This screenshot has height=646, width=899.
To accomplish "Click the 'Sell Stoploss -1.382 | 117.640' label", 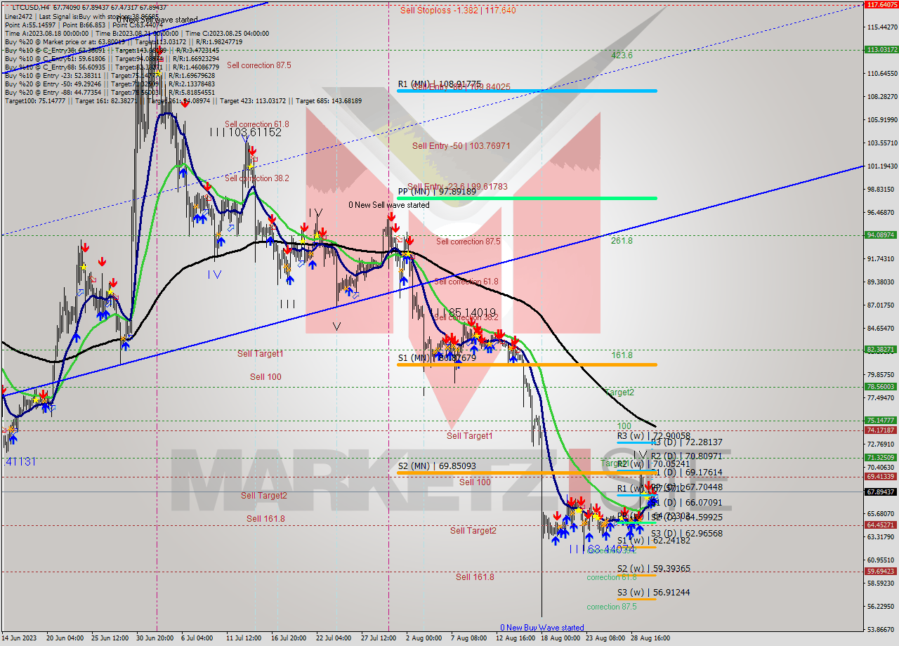I will click(x=458, y=10).
